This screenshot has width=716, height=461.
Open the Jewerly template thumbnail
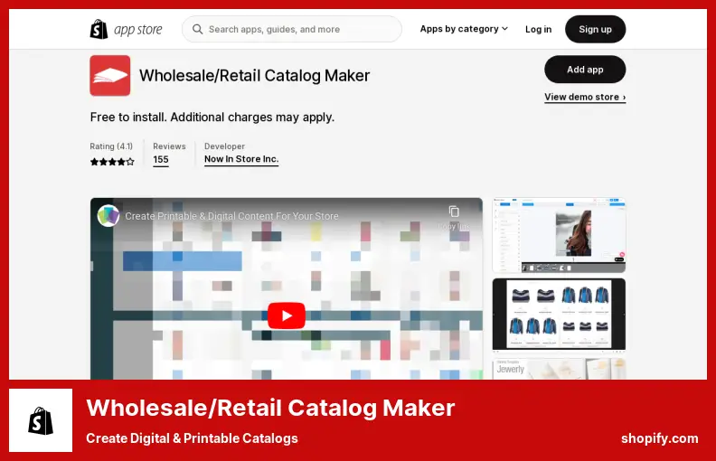(559, 369)
